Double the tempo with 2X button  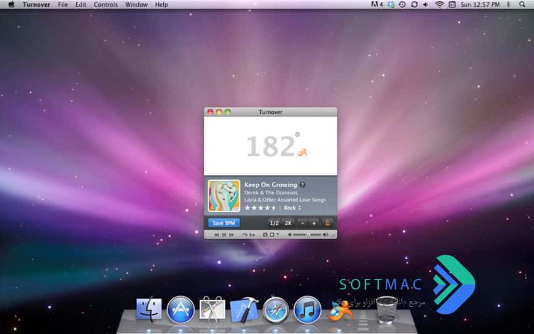click(x=288, y=223)
